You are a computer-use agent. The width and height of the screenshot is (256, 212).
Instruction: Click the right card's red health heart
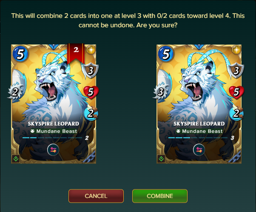pos(236,92)
